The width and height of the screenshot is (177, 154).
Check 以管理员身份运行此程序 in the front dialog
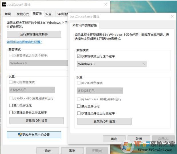click(79, 113)
